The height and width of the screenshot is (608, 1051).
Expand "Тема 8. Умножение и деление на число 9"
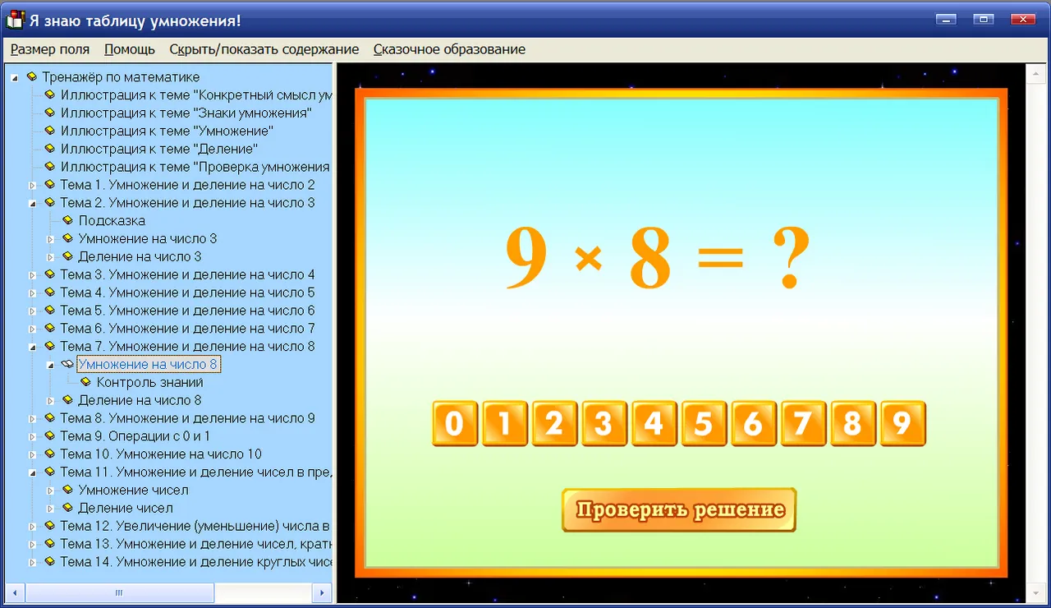point(33,419)
